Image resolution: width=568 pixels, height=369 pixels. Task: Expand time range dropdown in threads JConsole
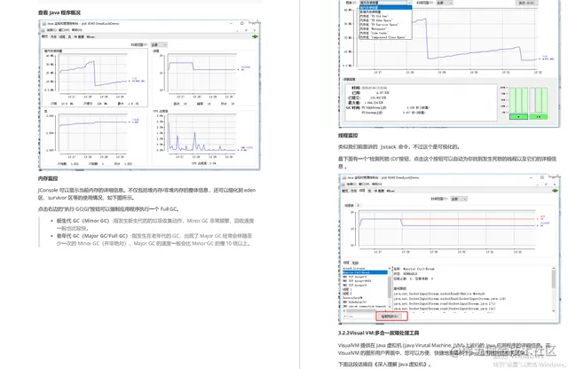(459, 199)
